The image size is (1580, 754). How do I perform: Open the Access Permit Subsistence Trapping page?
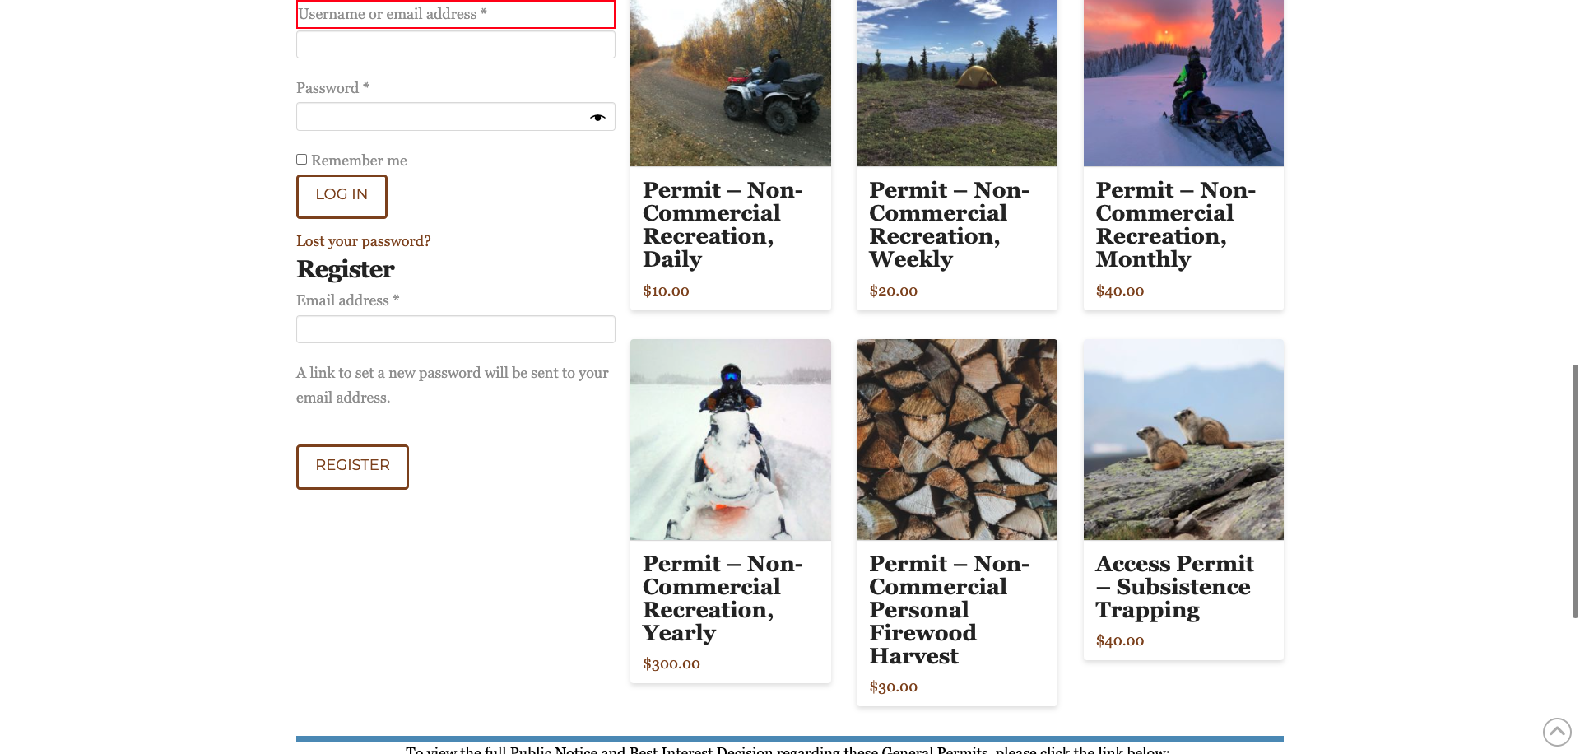pos(1174,586)
